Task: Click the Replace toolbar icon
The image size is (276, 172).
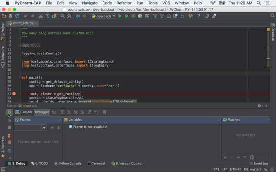Action: coord(69,16)
